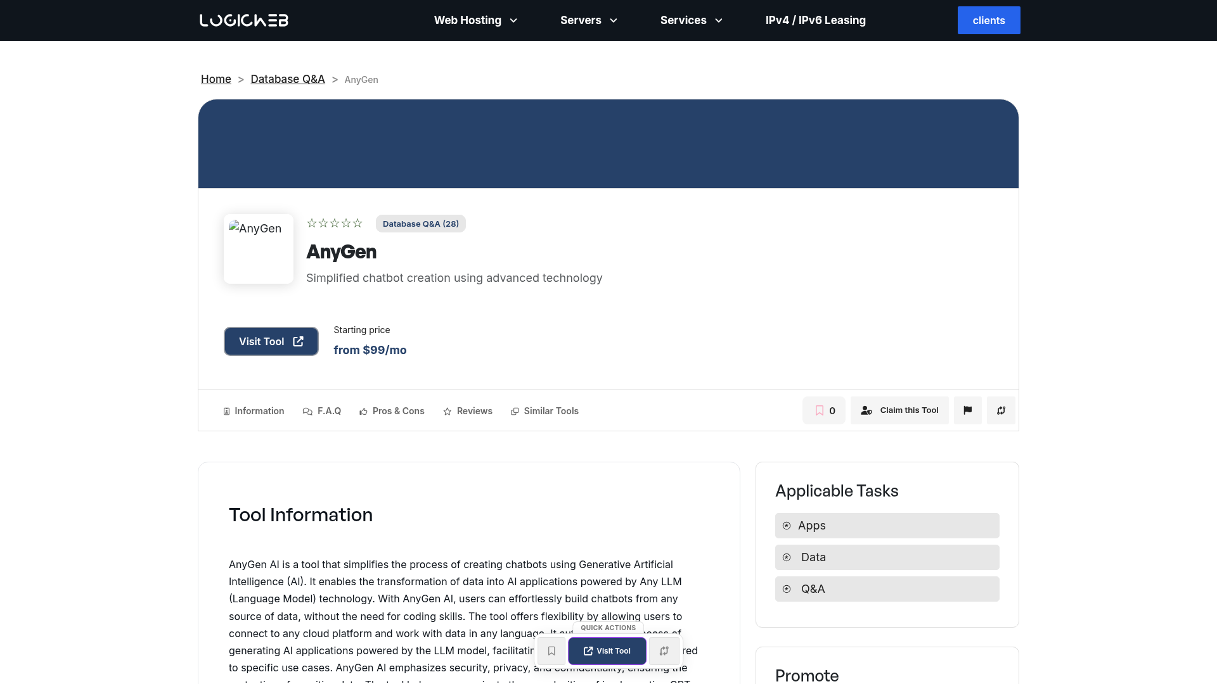
Task: Click Visit Tool in Quick Actions bar
Action: point(607,651)
